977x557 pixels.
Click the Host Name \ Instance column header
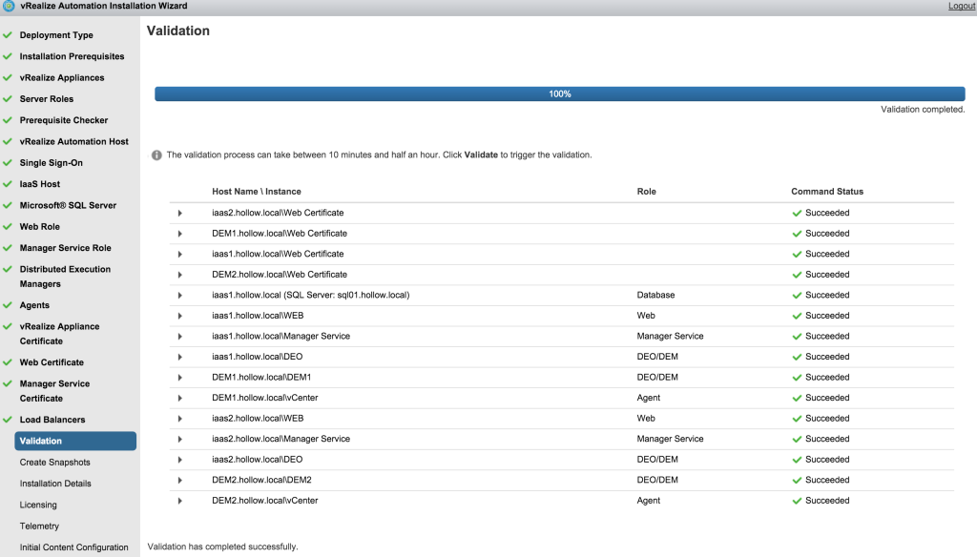point(257,192)
